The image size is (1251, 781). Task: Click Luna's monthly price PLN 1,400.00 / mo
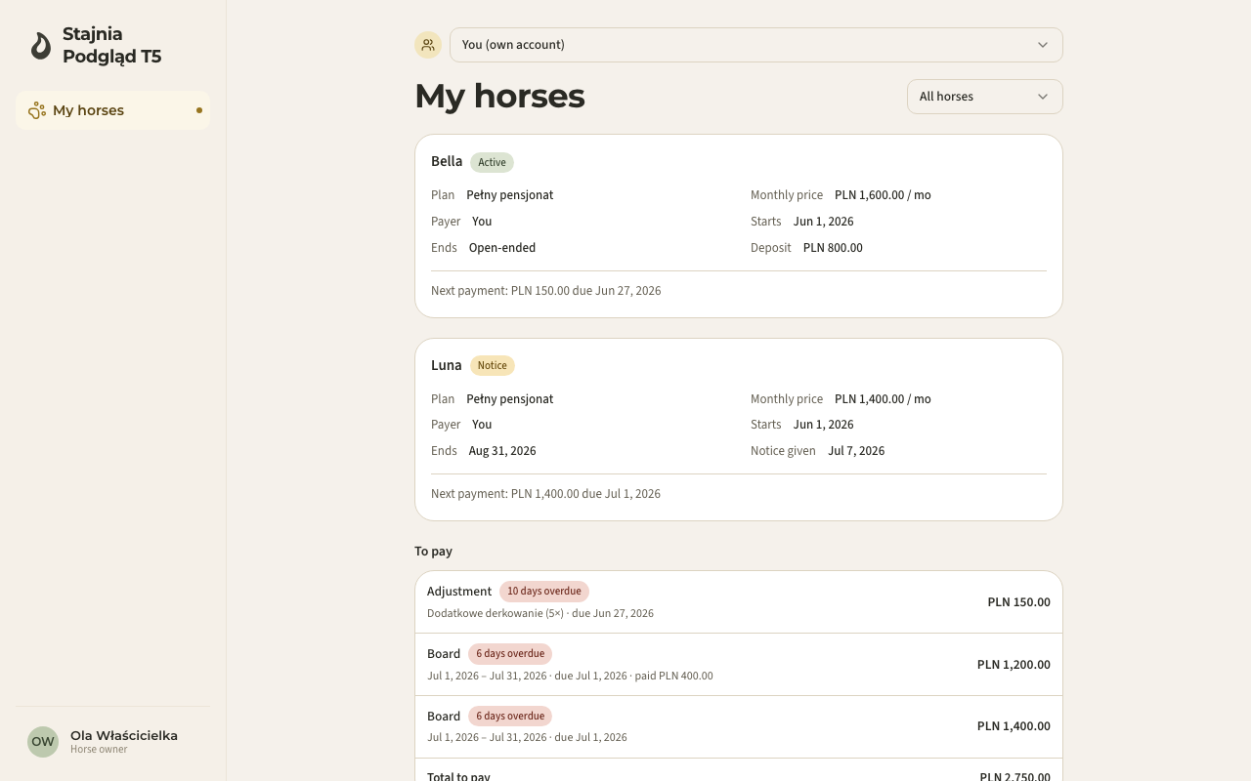(883, 398)
